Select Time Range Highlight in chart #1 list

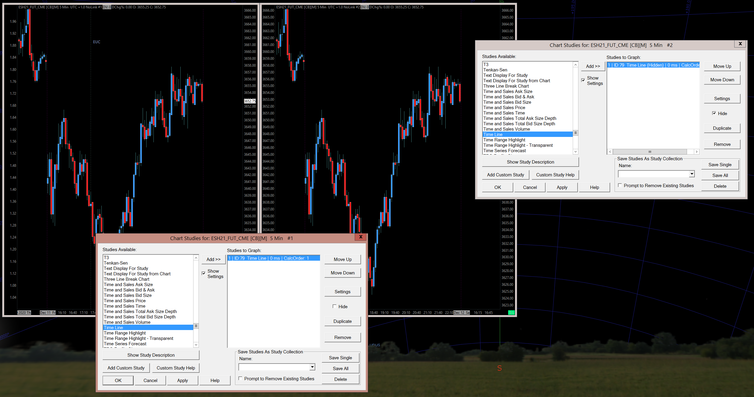click(x=125, y=333)
